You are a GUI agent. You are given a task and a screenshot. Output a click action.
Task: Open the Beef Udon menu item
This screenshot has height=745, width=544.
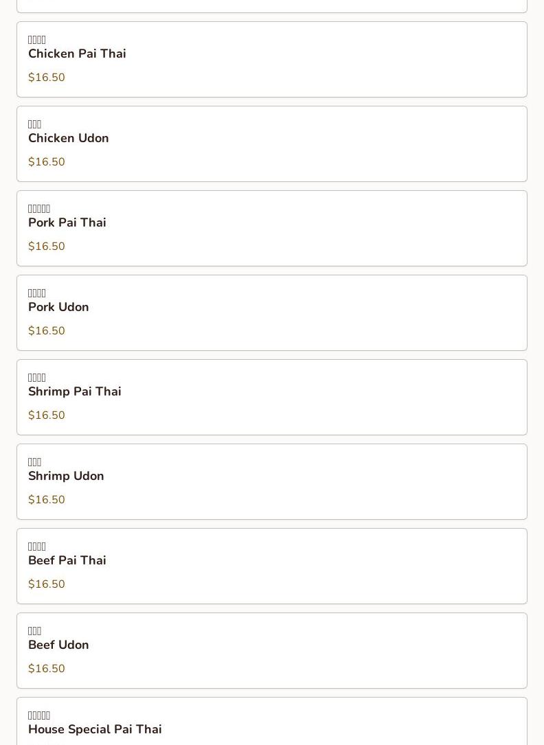pyautogui.click(x=58, y=645)
